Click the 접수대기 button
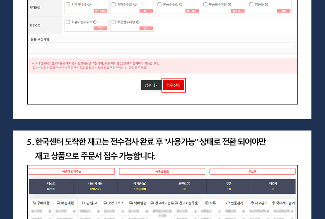 point(151,85)
